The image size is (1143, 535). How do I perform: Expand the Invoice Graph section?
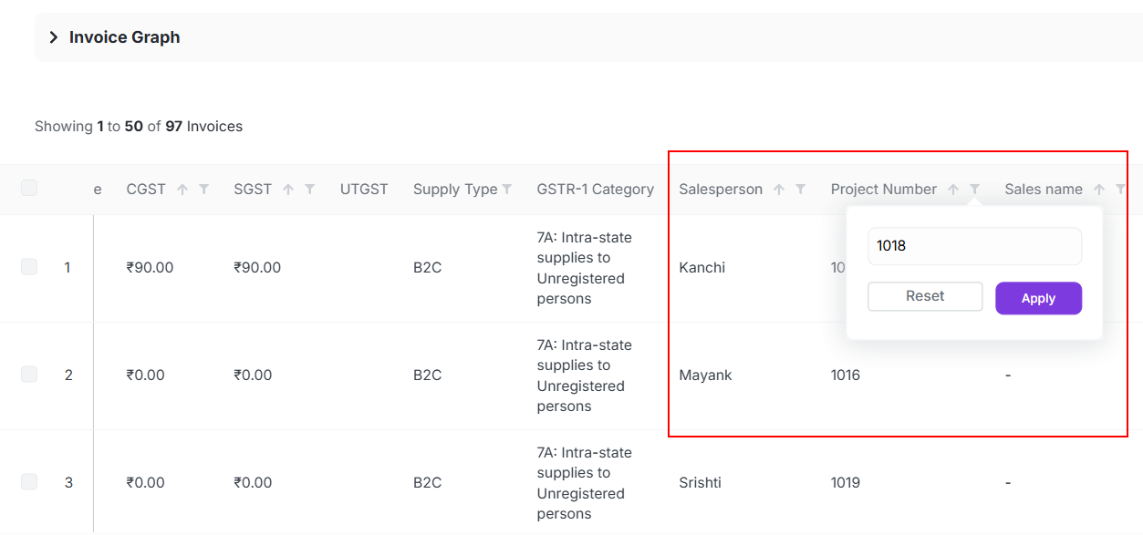coord(54,37)
